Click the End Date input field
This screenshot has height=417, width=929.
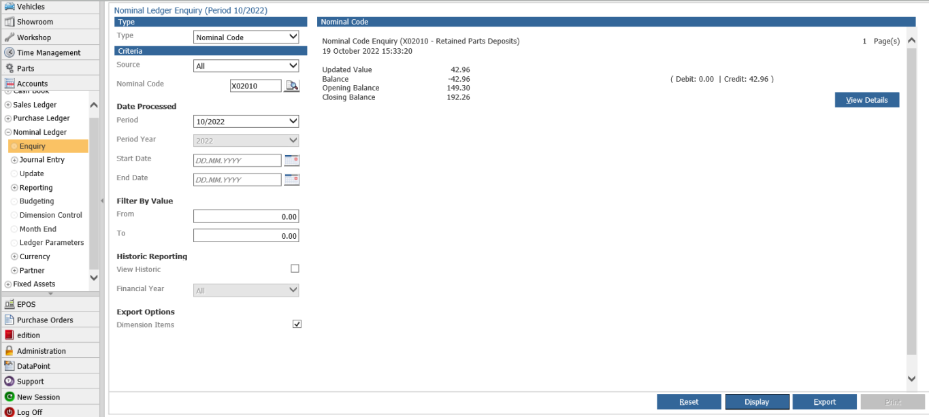[238, 180]
